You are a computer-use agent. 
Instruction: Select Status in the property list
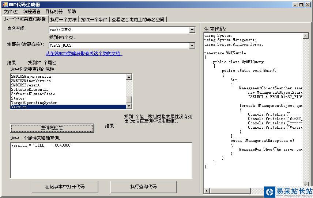(68, 98)
